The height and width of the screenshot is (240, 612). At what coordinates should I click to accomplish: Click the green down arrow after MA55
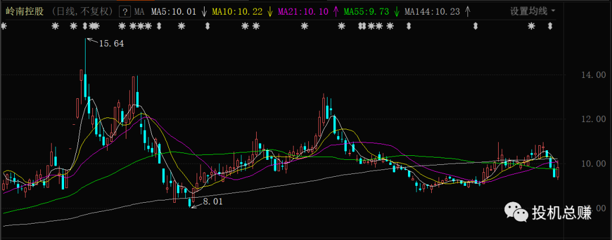point(397,11)
